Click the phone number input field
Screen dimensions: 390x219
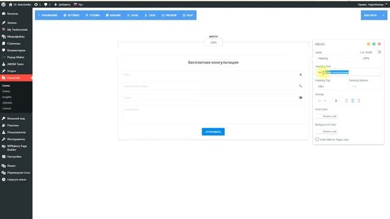(x=213, y=86)
